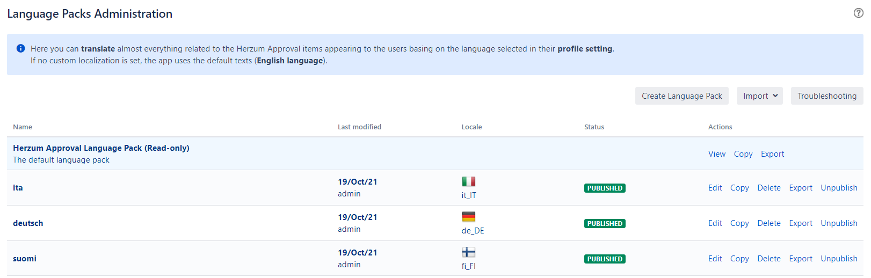Delete the deutsch language pack
This screenshot has width=871, height=278.
click(x=769, y=223)
